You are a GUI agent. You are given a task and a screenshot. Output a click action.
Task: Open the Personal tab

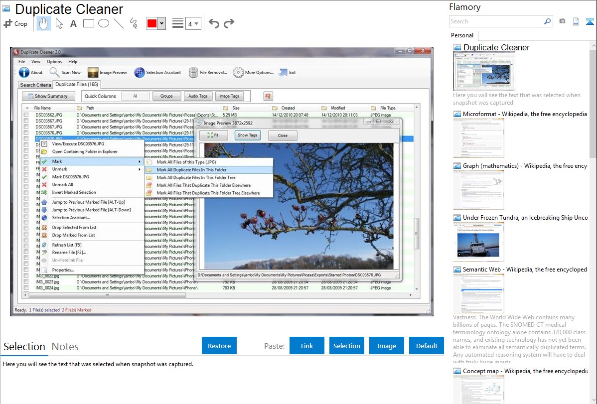462,35
